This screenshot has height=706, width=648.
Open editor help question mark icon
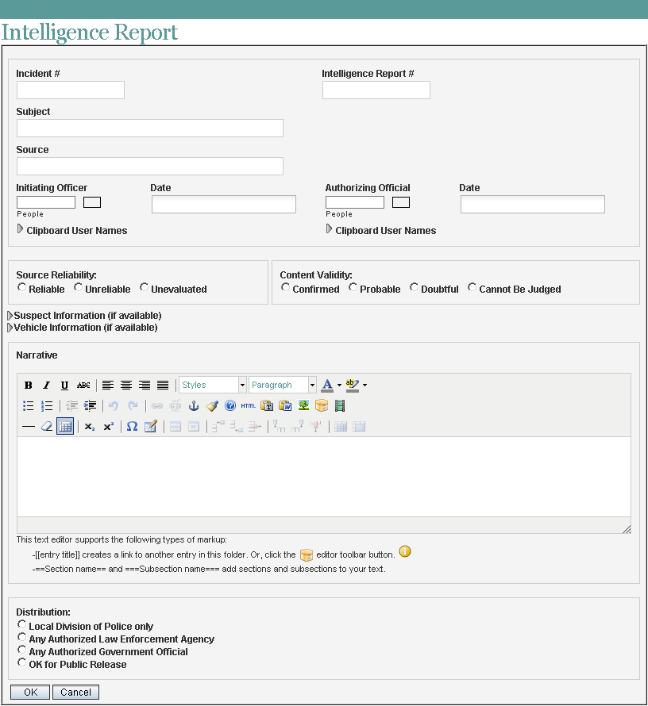[230, 405]
